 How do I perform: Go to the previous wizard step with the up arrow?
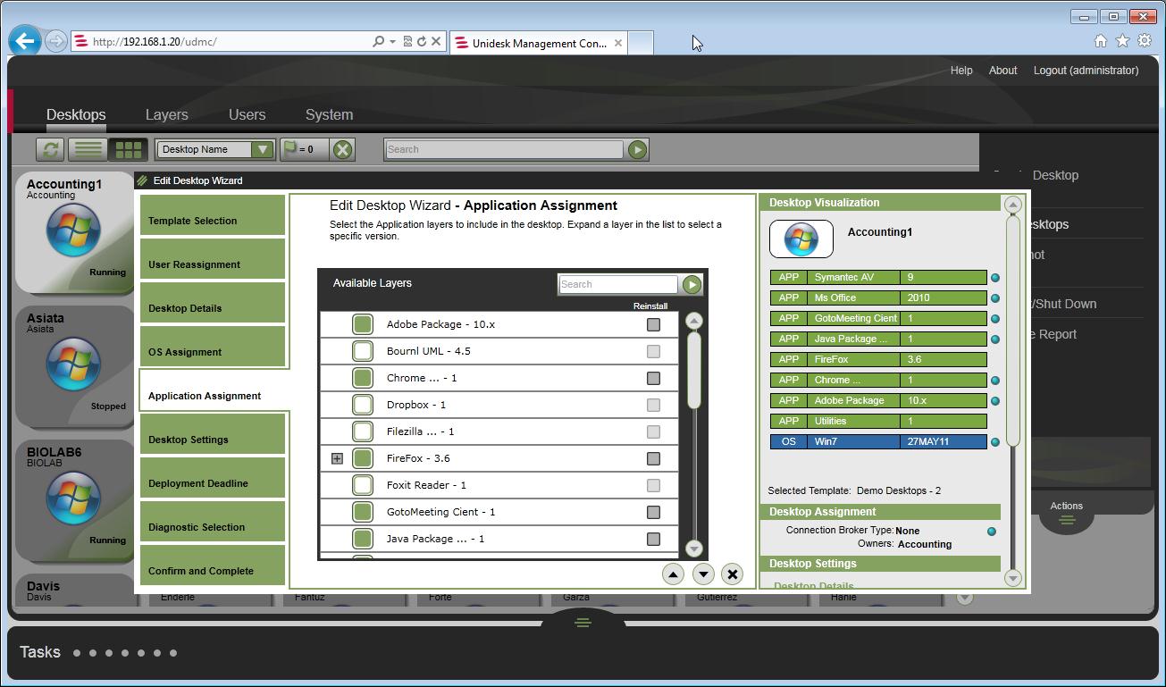[673, 574]
